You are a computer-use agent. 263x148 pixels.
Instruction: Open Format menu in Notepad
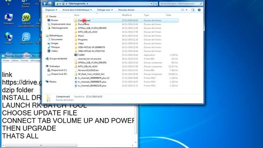24,60
